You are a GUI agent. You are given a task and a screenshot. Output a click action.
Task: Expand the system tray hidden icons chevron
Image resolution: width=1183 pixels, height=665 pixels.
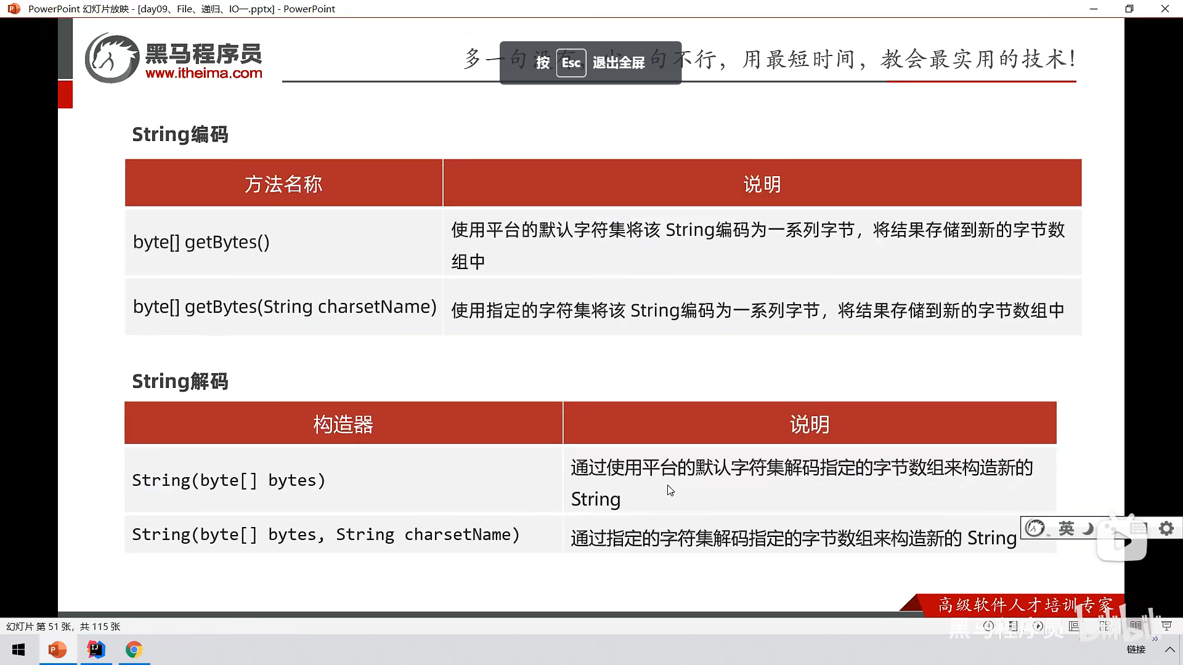[x=1169, y=650]
